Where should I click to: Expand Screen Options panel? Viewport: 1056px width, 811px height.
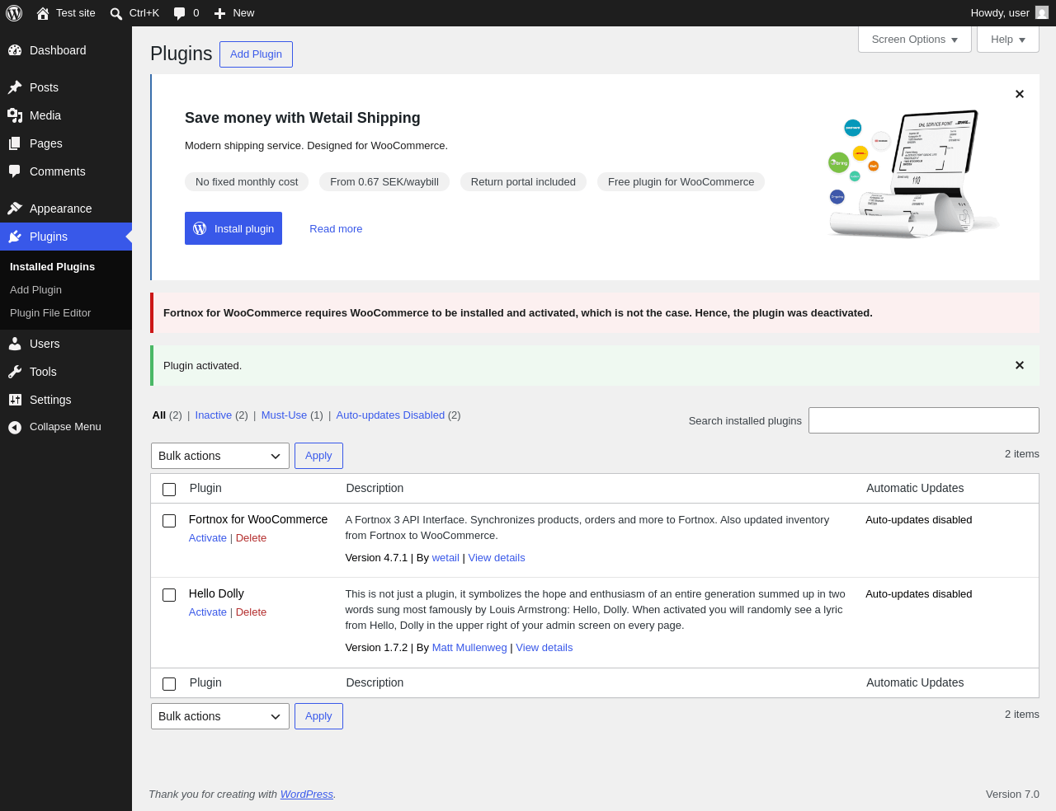(x=915, y=40)
